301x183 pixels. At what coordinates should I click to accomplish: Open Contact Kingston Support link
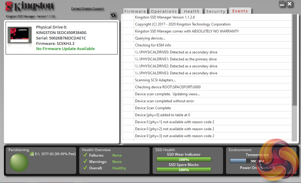(x=87, y=8)
